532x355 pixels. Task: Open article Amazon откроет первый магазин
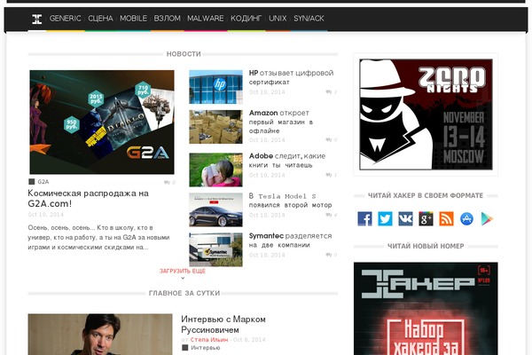pyautogui.click(x=281, y=122)
